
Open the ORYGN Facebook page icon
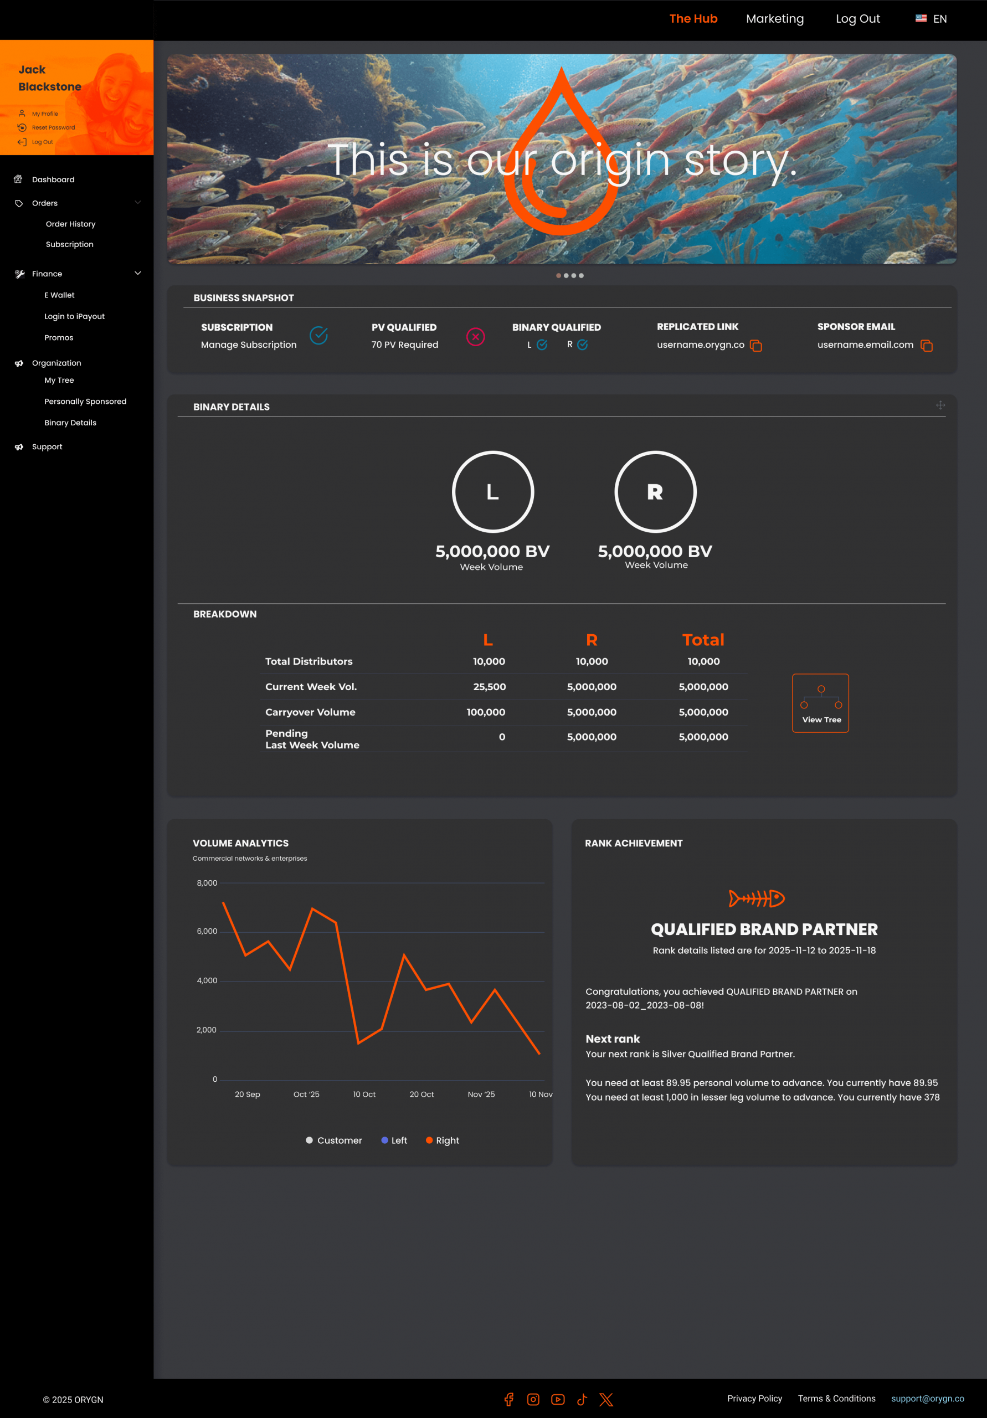point(509,1400)
